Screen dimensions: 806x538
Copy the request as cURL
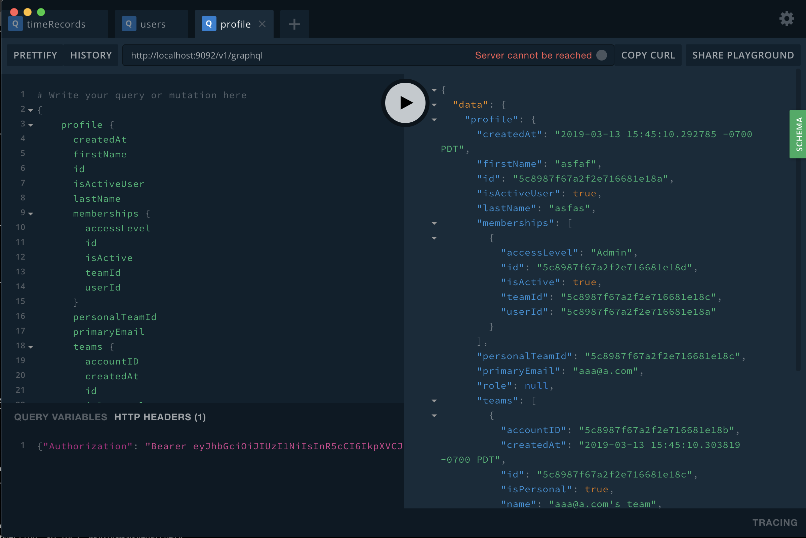648,55
